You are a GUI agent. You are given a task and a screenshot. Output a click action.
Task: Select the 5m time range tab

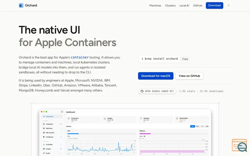coord(192,126)
